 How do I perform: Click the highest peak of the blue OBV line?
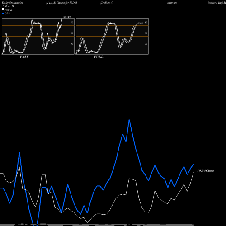point(129,120)
